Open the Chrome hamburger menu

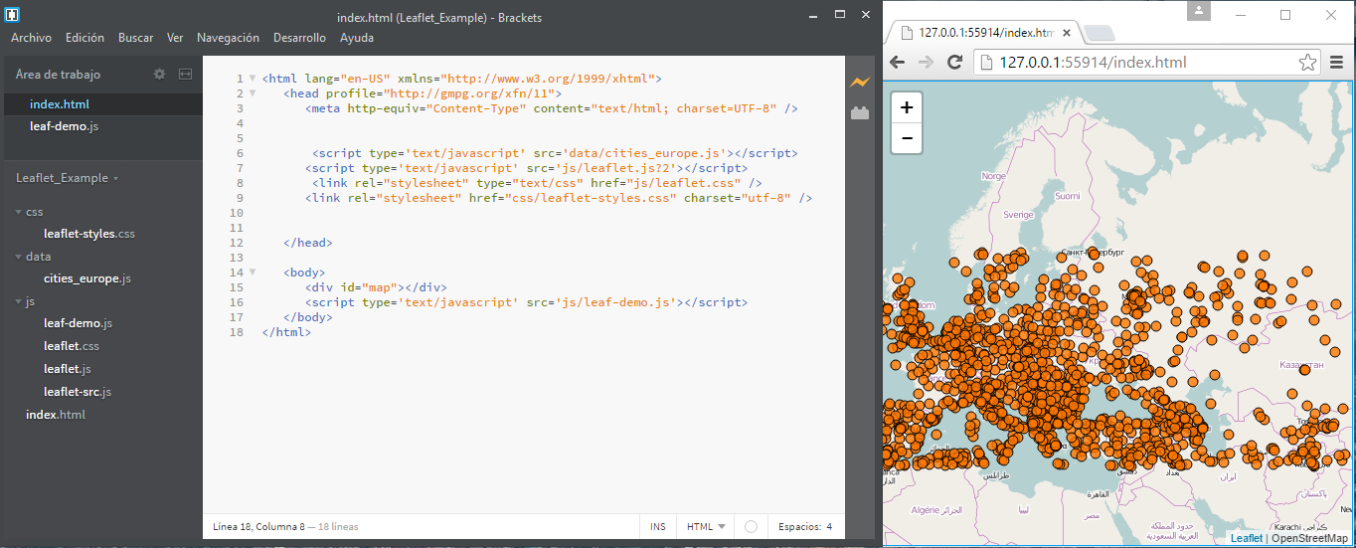[x=1337, y=63]
